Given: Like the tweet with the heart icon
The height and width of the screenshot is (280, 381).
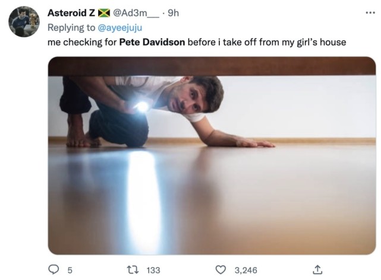Looking at the screenshot, I should [x=221, y=270].
